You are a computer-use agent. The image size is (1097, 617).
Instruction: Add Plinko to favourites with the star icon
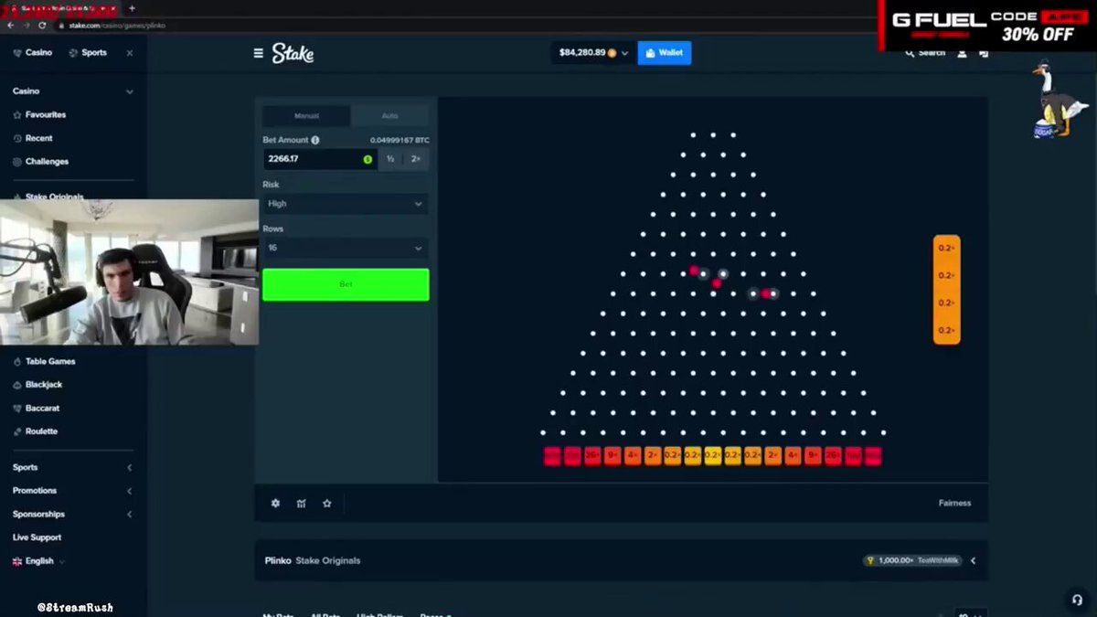(x=326, y=503)
